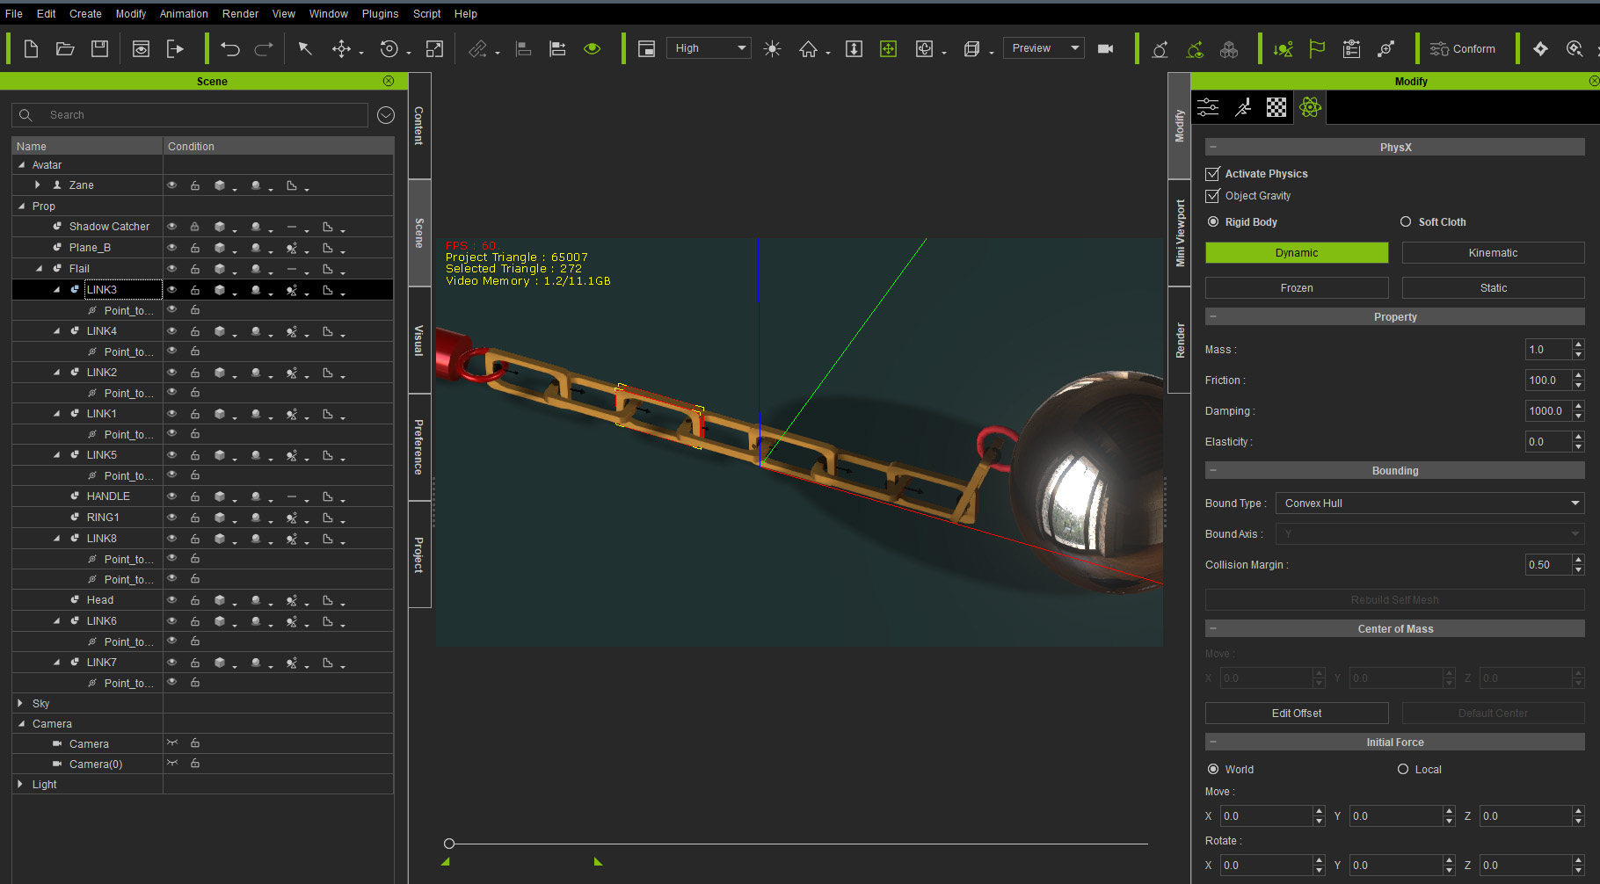Open the running figure Animation tab in Modify

1243,107
